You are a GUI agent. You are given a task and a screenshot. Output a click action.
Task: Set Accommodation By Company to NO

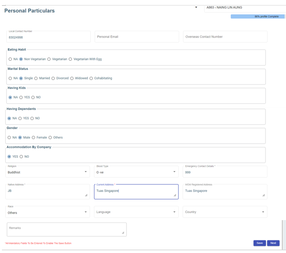point(21,157)
